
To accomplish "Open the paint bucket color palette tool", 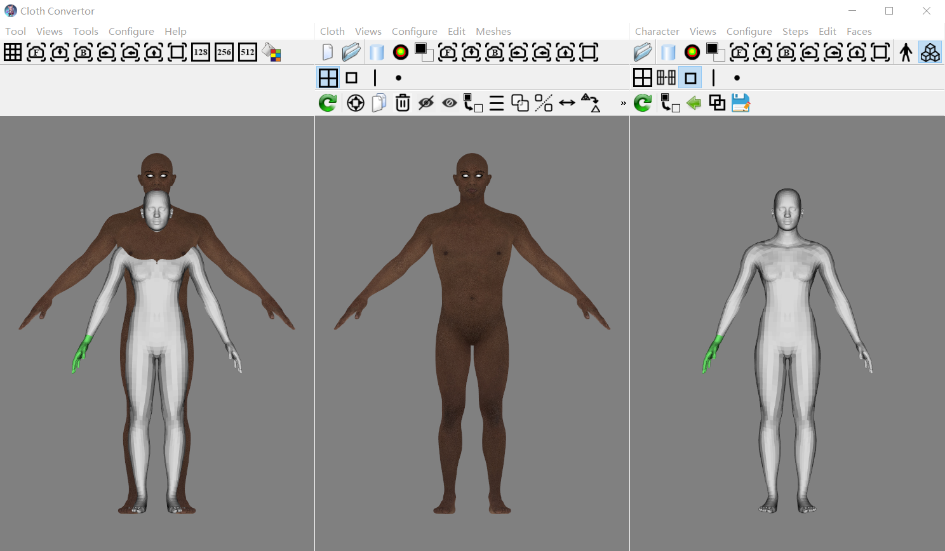I will [x=272, y=53].
